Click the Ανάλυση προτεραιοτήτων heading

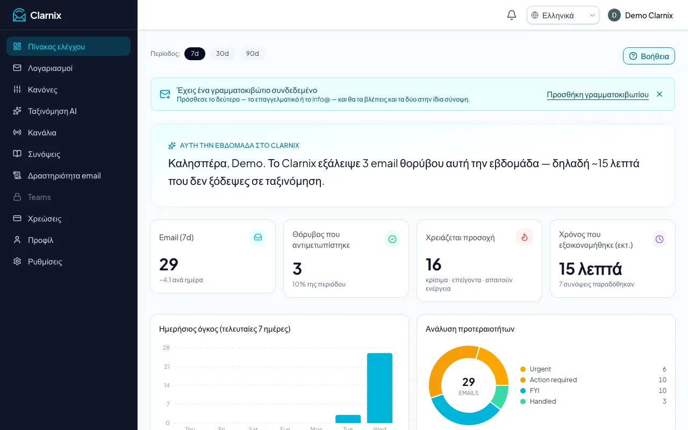pyautogui.click(x=470, y=329)
